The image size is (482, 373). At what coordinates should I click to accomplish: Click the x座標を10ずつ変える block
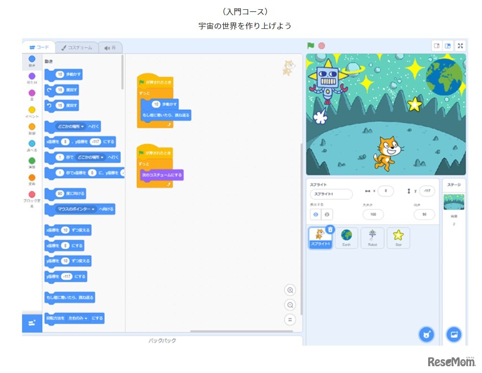coord(68,230)
